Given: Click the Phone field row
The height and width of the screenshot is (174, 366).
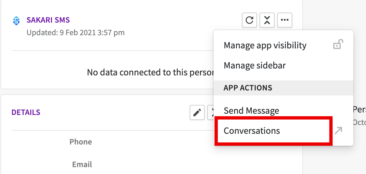Looking at the screenshot, I should pos(81,142).
